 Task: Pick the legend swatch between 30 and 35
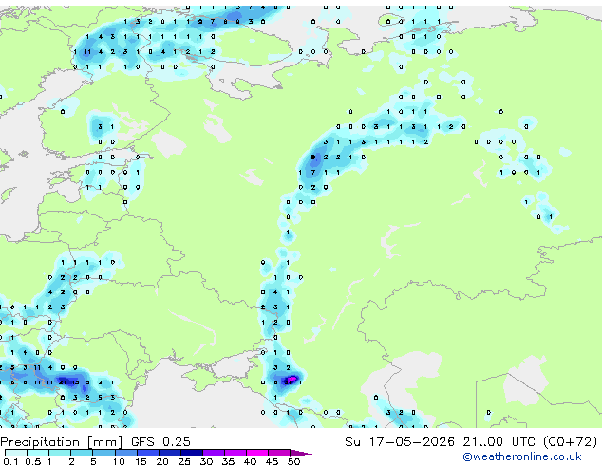click(x=214, y=453)
